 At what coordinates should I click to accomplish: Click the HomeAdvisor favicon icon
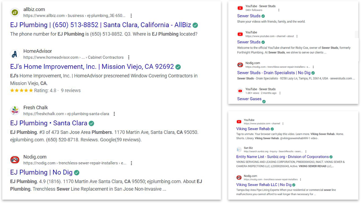tap(15, 54)
